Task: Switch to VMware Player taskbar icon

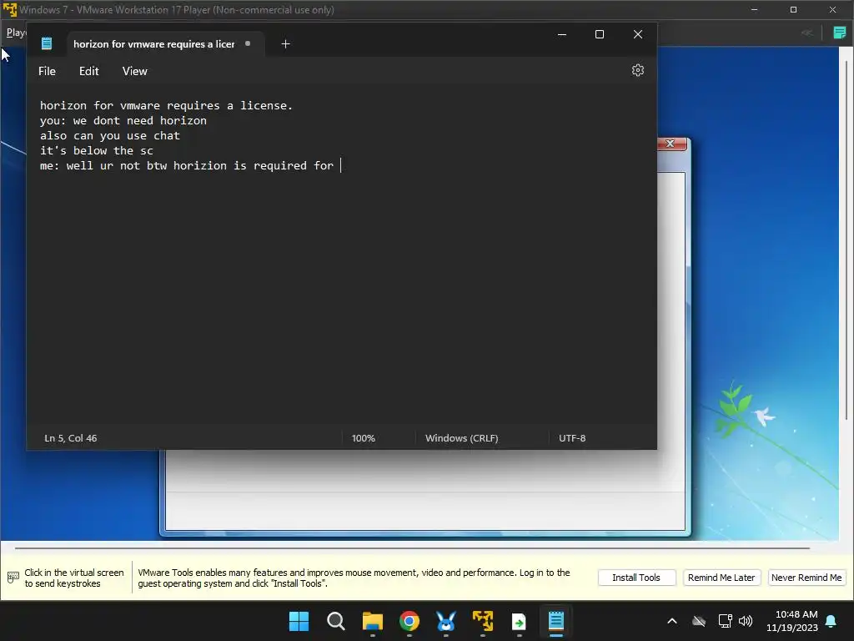Action: [483, 621]
